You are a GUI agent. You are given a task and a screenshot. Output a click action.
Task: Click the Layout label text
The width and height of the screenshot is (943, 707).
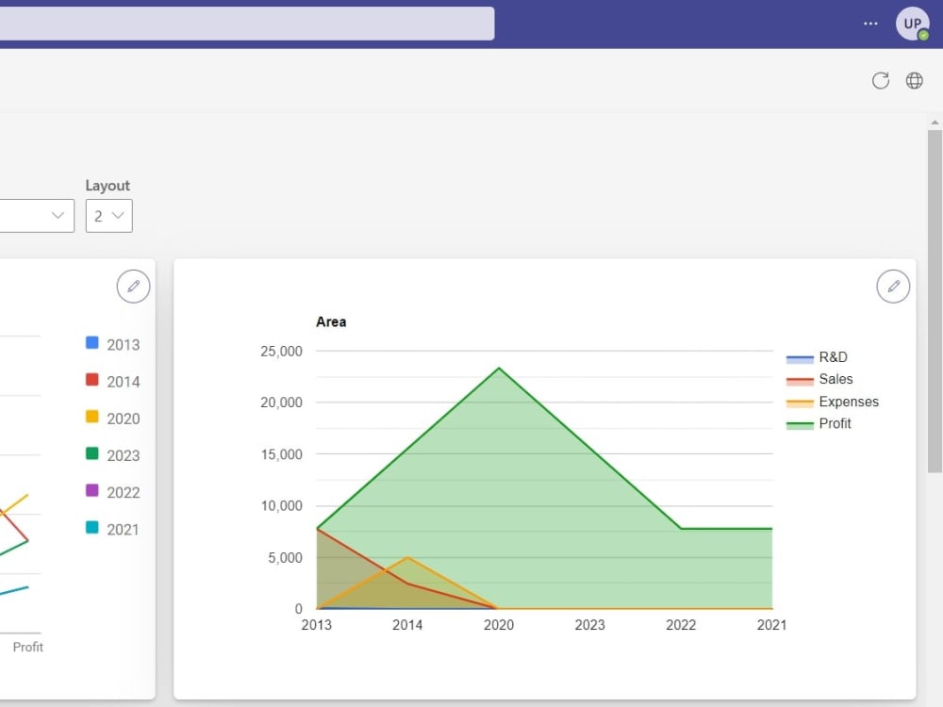tap(108, 186)
